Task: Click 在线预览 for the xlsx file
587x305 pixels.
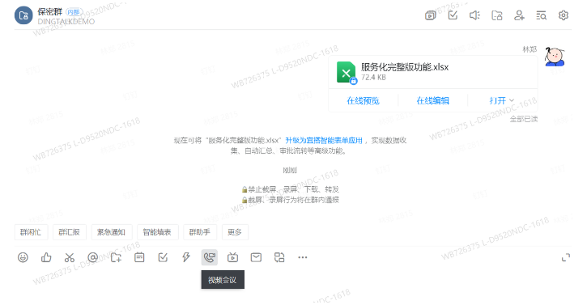Action: pos(363,100)
